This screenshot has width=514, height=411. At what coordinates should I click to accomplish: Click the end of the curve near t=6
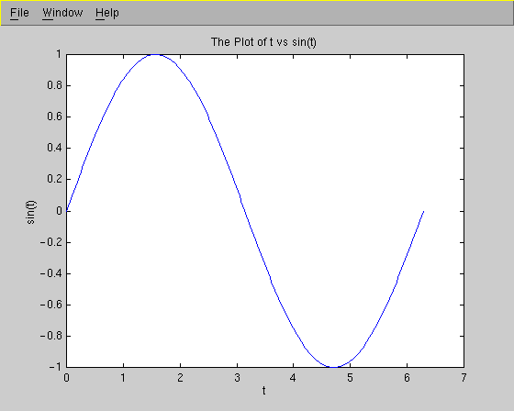(423, 212)
